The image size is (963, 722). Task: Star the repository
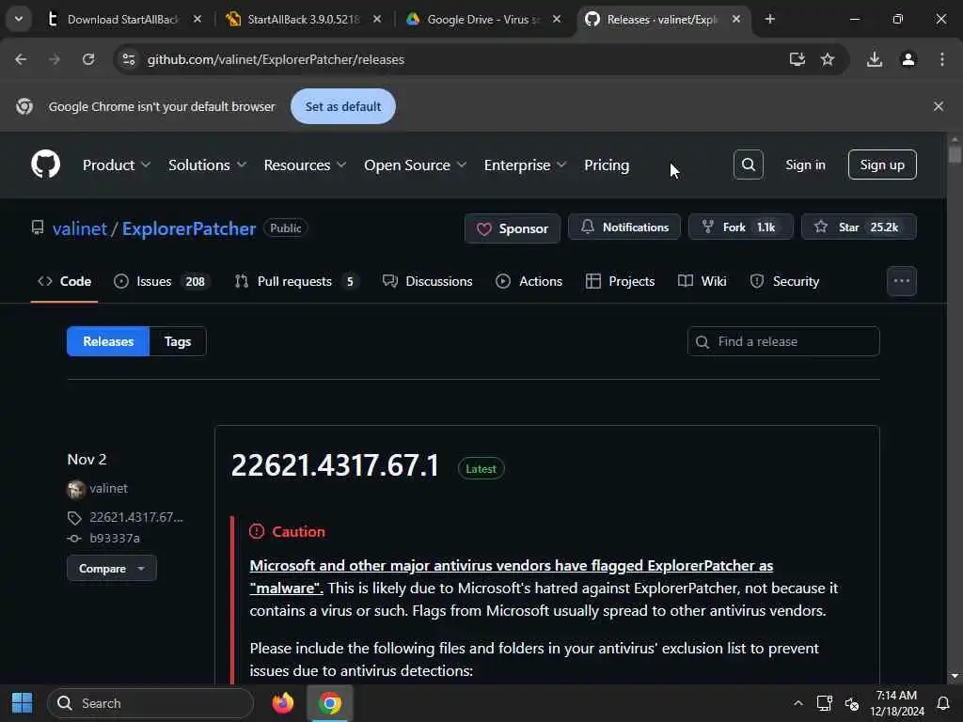click(859, 228)
